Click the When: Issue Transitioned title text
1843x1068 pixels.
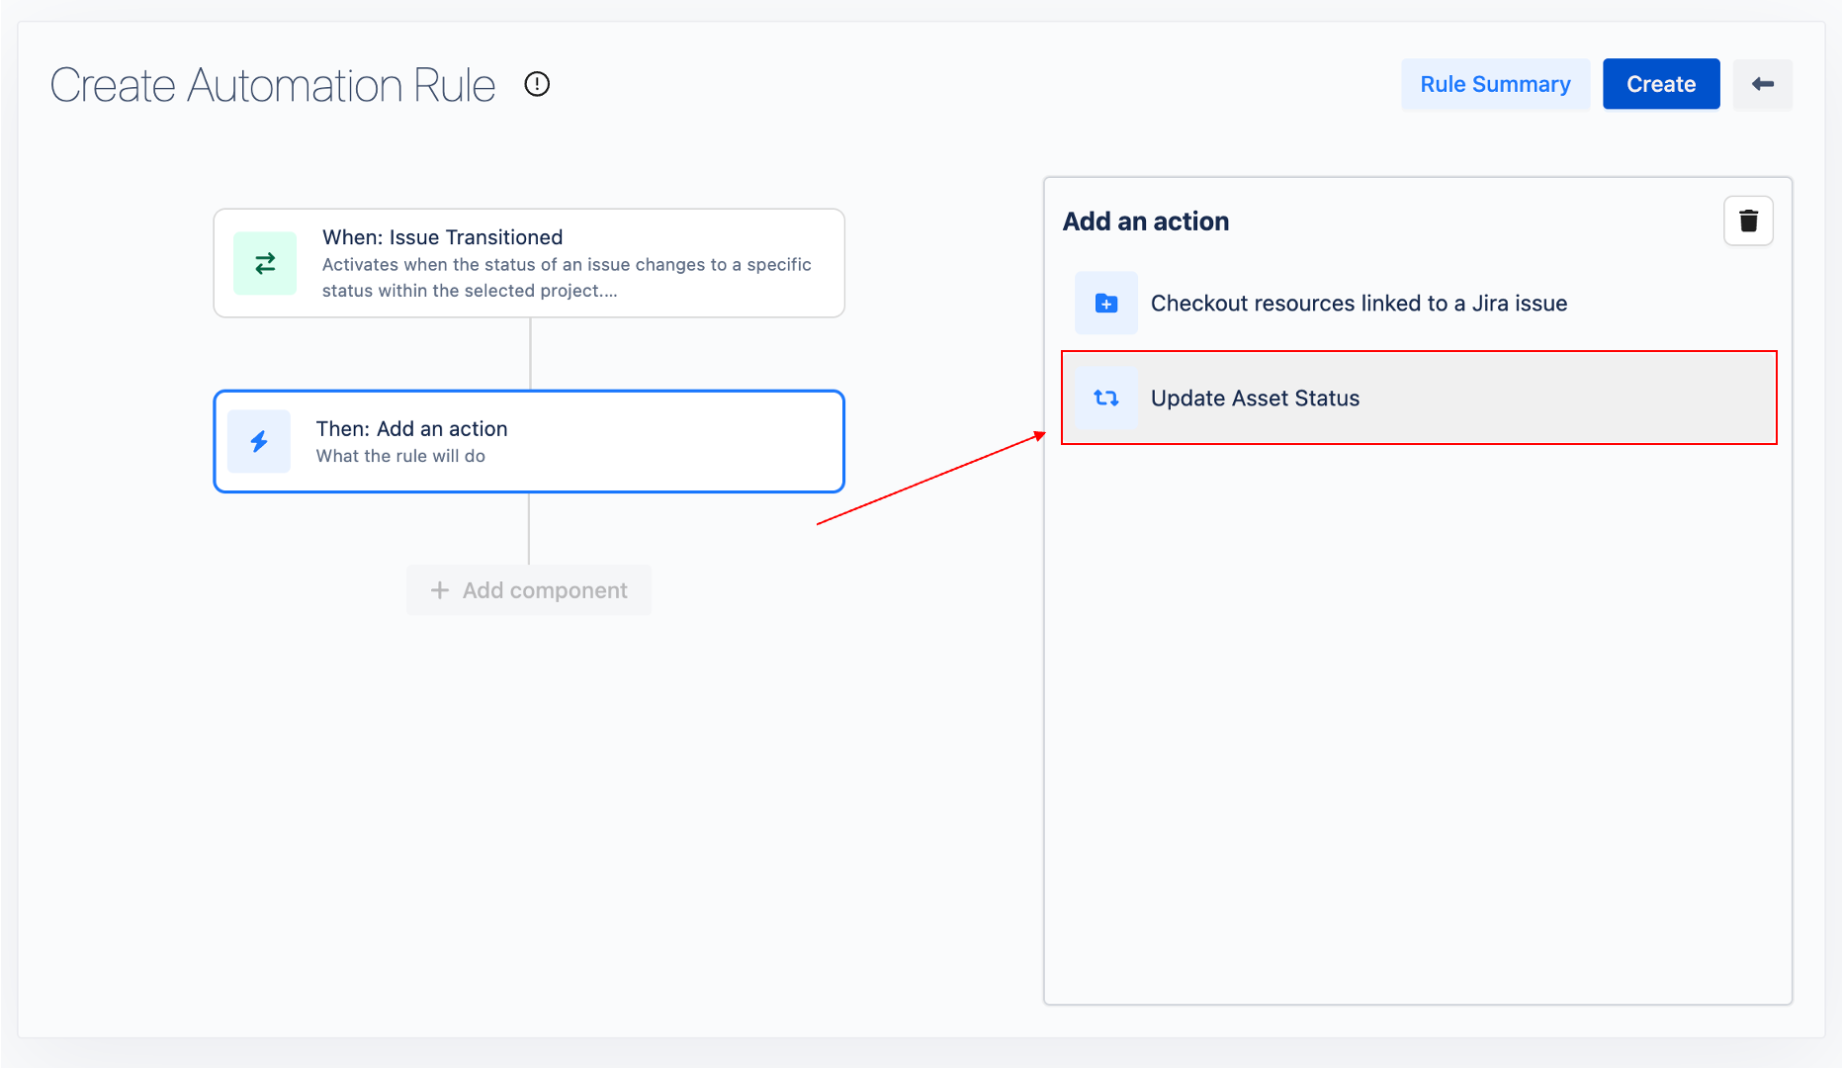[x=442, y=237]
